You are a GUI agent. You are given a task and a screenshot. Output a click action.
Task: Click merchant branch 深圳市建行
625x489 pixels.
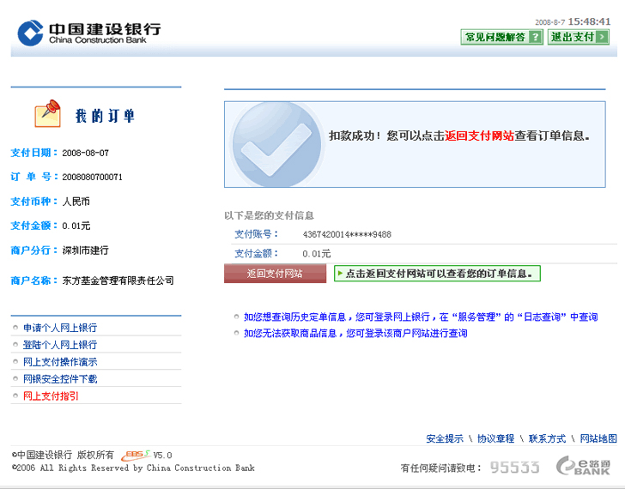[85, 251]
